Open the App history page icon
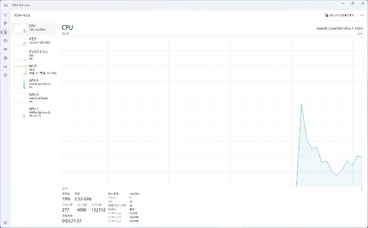368x228 pixels. pos(5,41)
